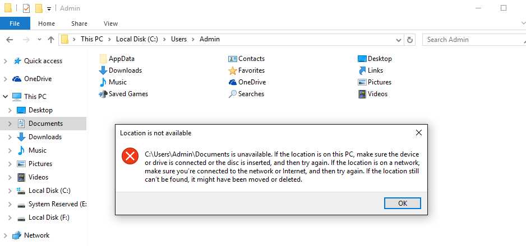Open the Share ribbon tab
The width and height of the screenshot is (526, 246).
pos(79,23)
